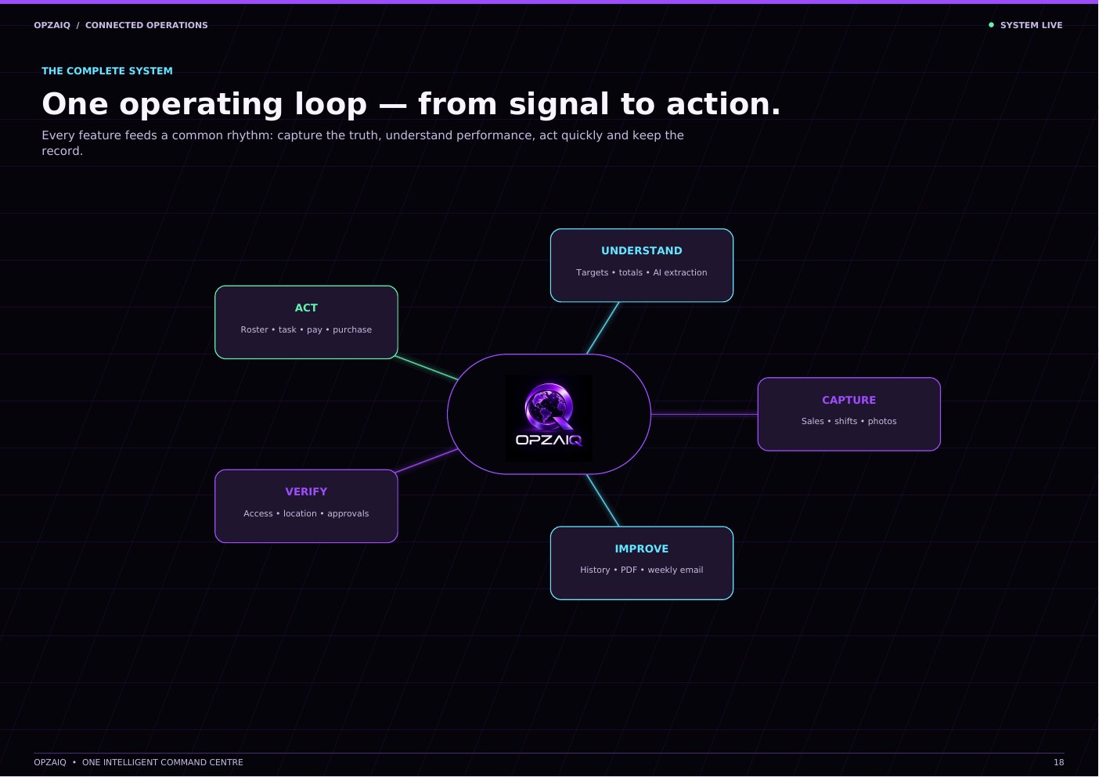Click footer 'ONE INTELLIGENT COMMAND CENTRE' text
This screenshot has height=777, width=1099.
coord(163,762)
